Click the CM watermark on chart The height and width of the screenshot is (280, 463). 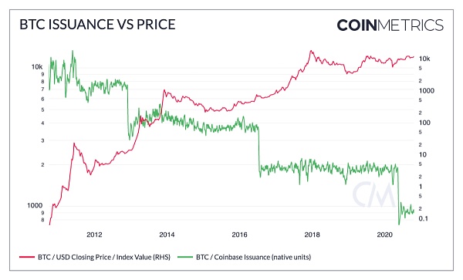373,194
